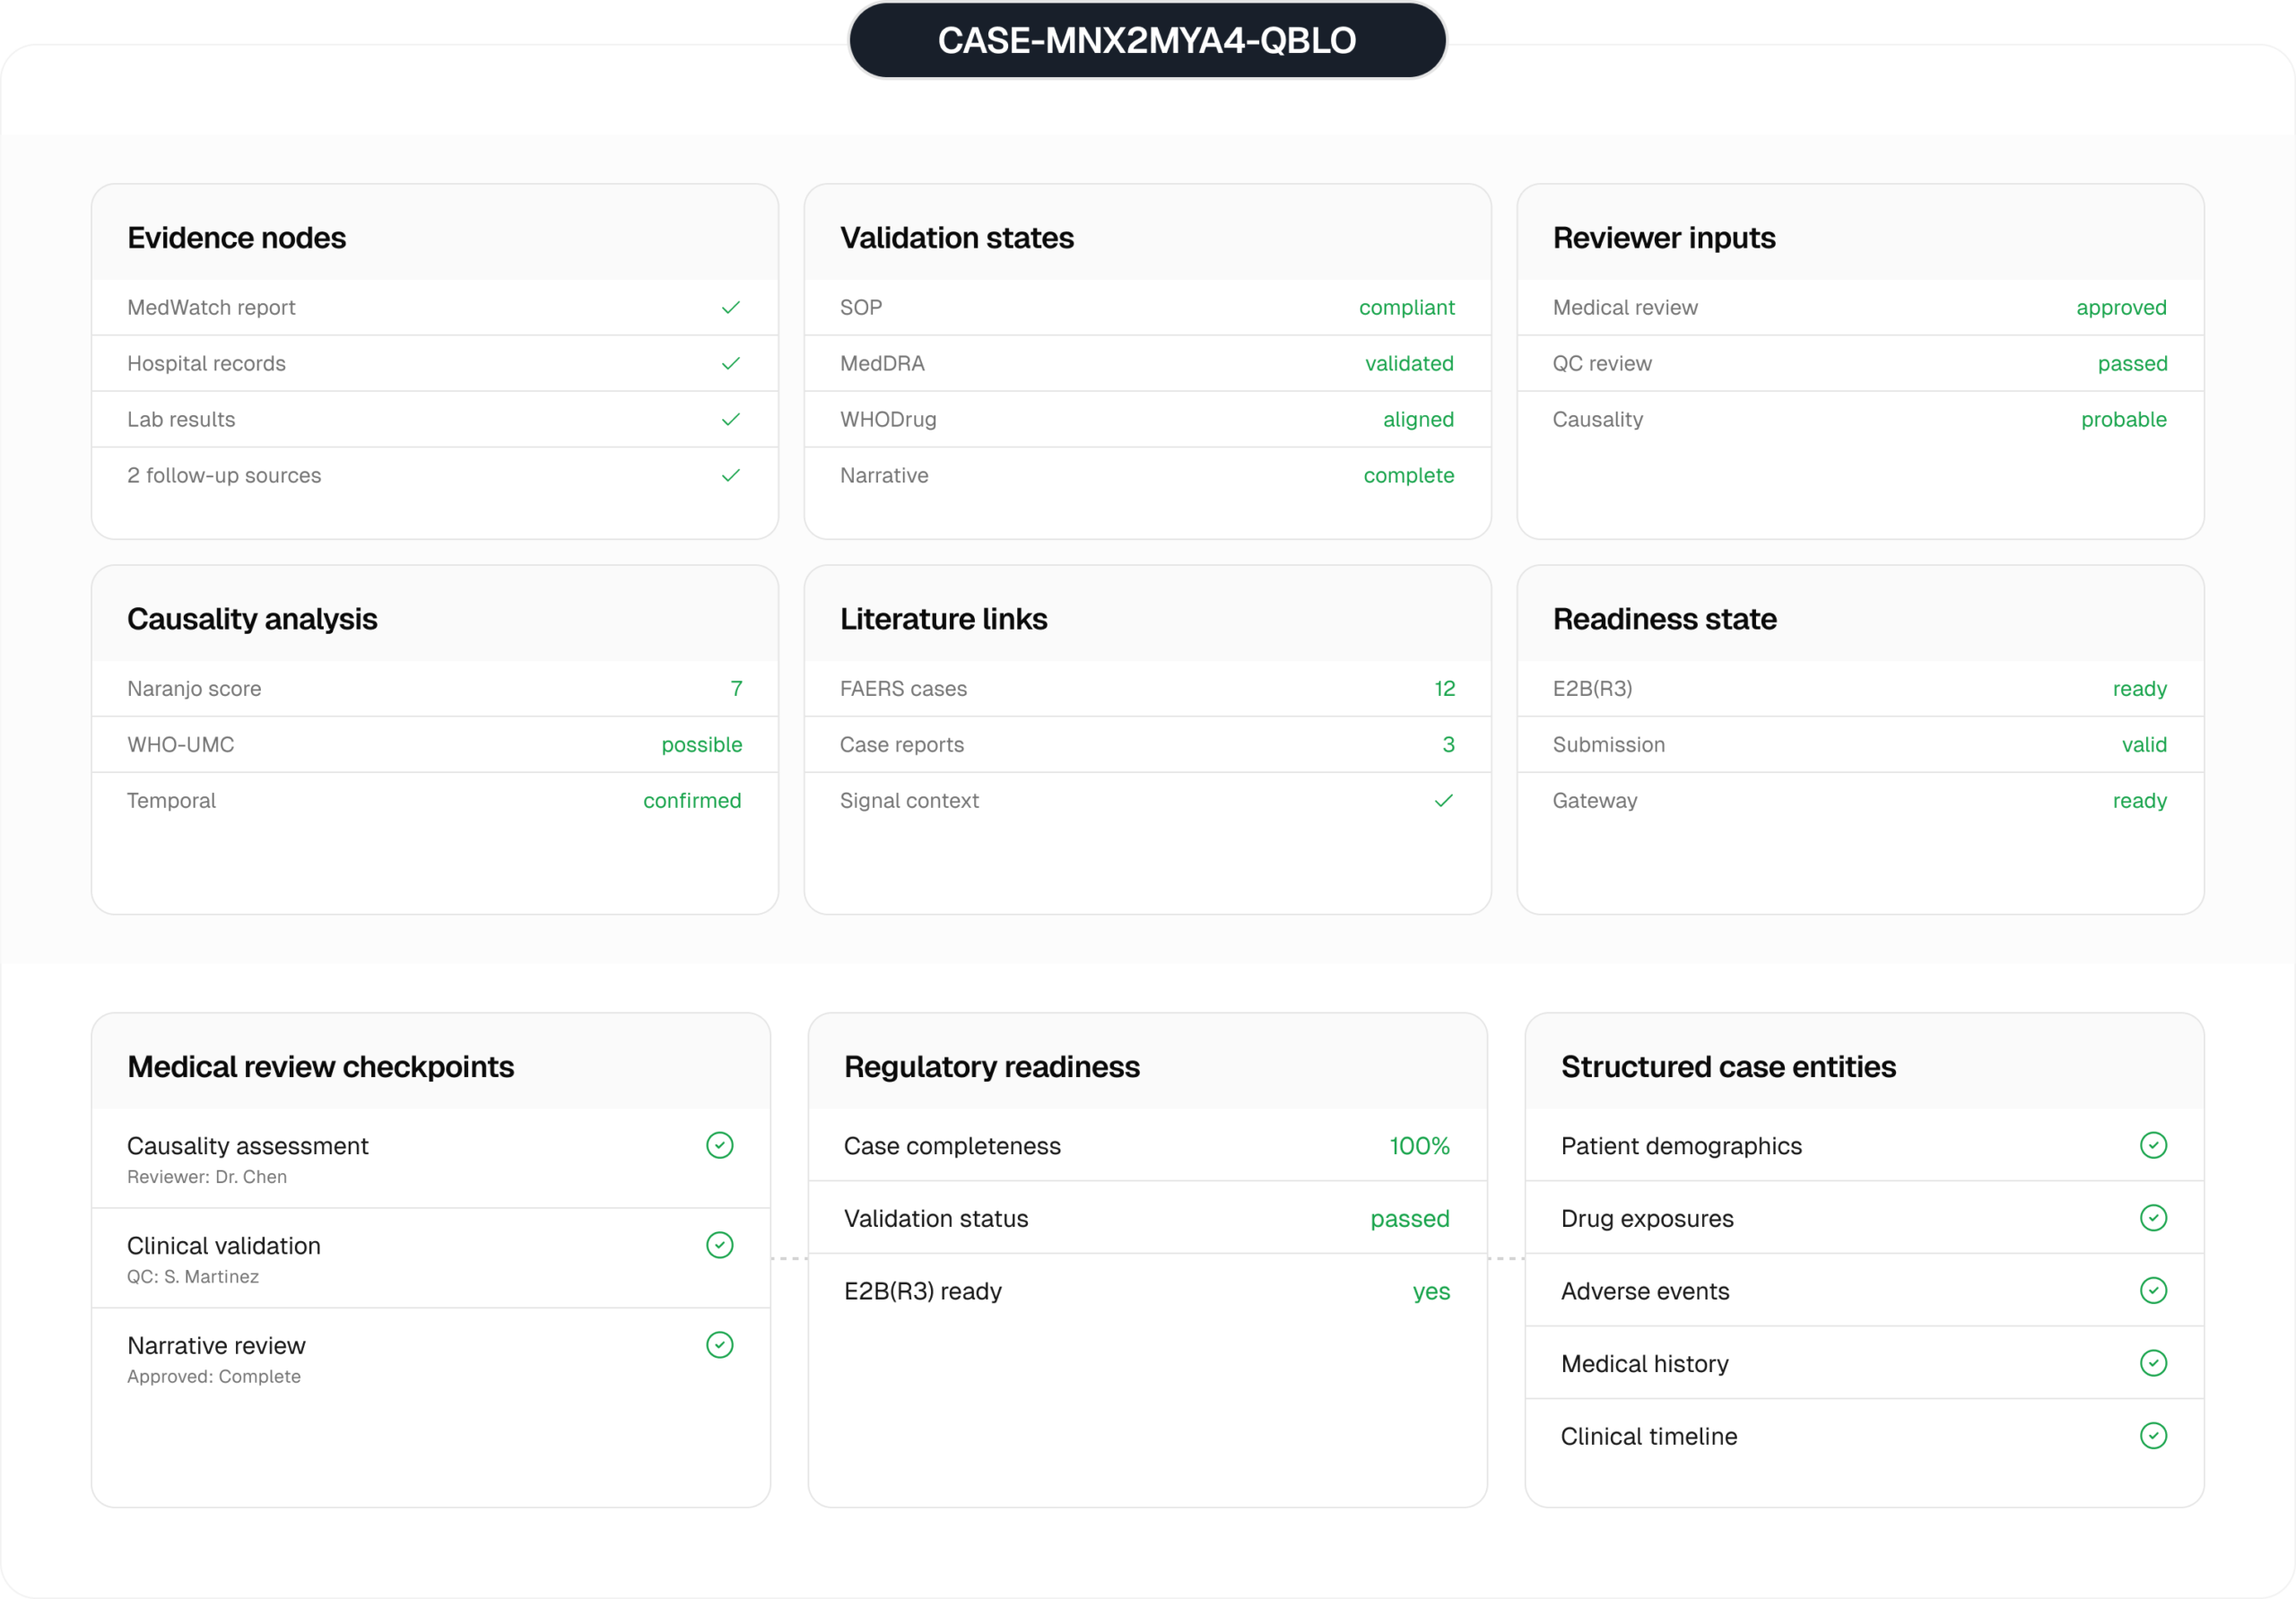The image size is (2296, 1599).
Task: Select the 'Medical review checkpoints' heading
Action: tap(320, 1067)
